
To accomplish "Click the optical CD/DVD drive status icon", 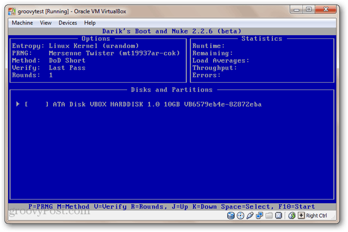I will click(240, 215).
